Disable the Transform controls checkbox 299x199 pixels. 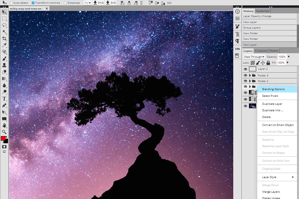click(x=34, y=3)
